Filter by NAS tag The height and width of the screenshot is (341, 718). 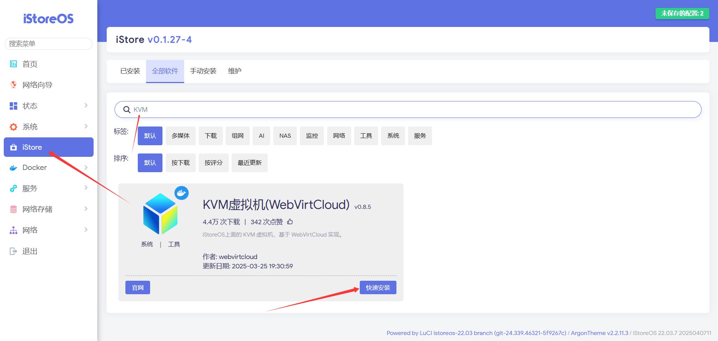click(x=285, y=136)
